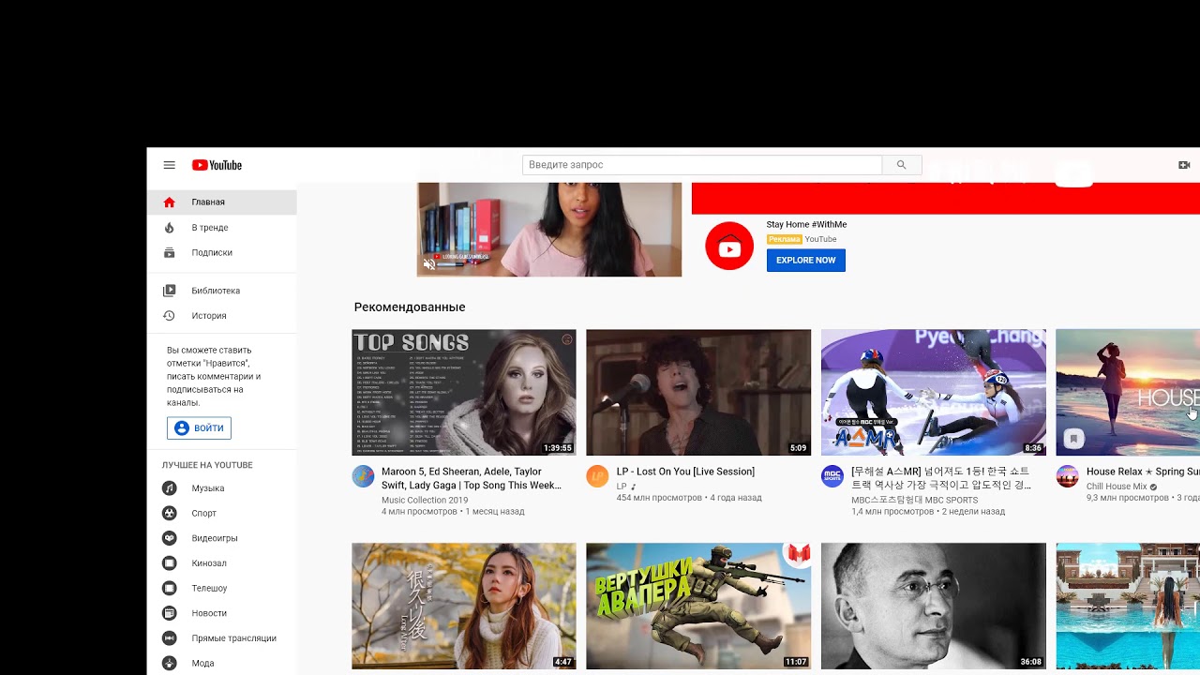This screenshot has width=1200, height=675.
Task: Click inside the Введите запрос search field
Action: (x=702, y=165)
